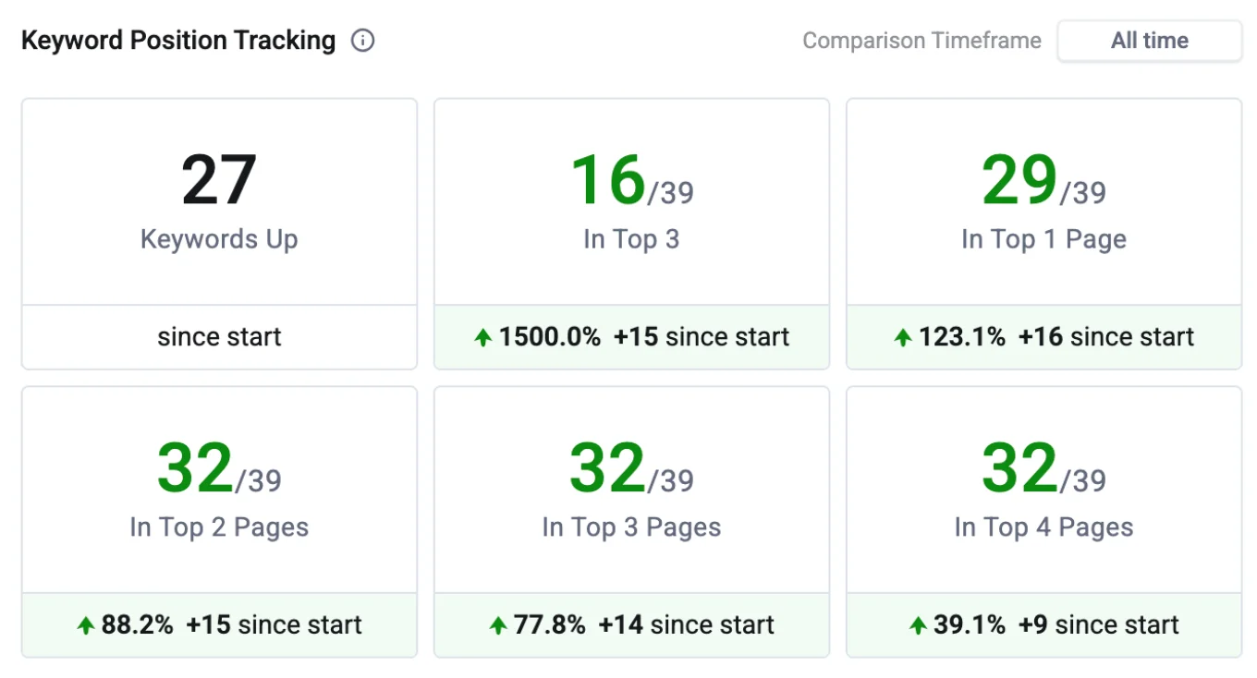Image resolution: width=1257 pixels, height=678 pixels.
Task: Click the up arrow next to 123.1%
Action: 903,337
